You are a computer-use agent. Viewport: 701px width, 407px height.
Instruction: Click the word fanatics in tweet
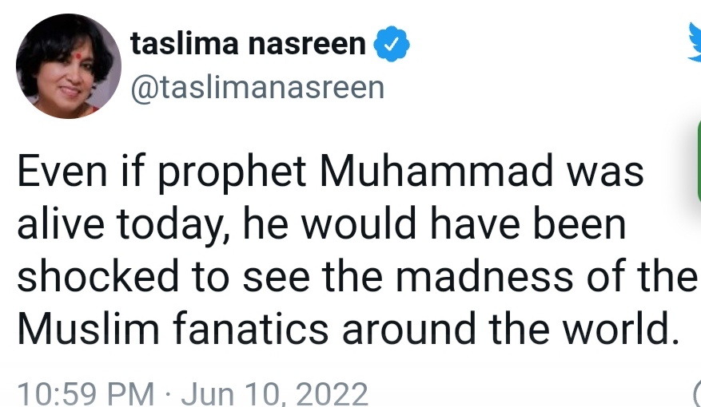click(250, 329)
